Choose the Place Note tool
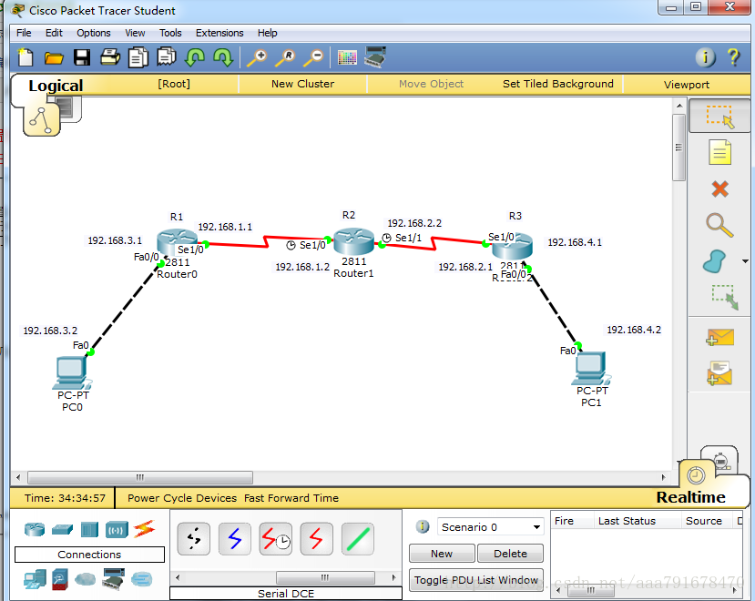 pyautogui.click(x=719, y=153)
